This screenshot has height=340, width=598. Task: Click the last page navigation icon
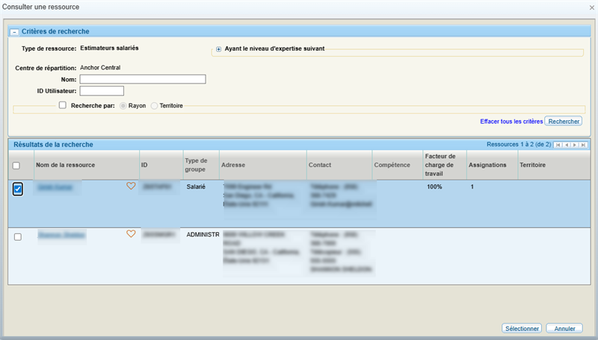click(x=583, y=145)
